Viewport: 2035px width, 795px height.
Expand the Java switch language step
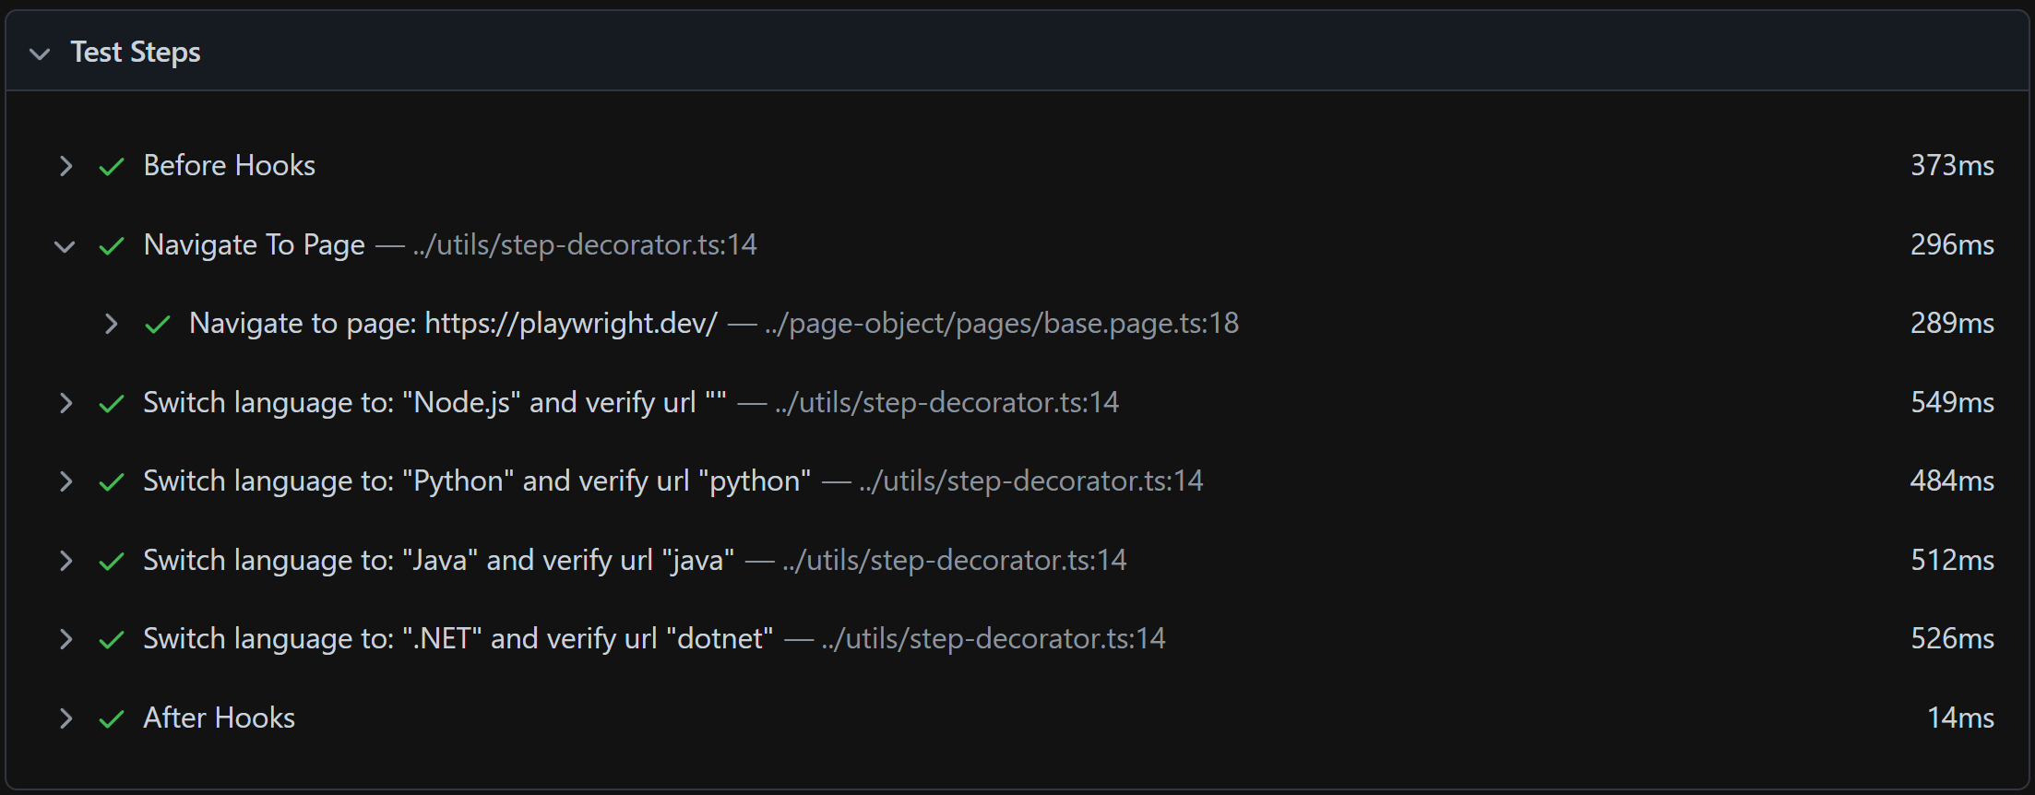65,561
